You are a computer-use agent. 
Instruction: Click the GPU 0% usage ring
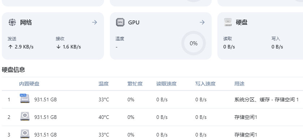(x=194, y=43)
